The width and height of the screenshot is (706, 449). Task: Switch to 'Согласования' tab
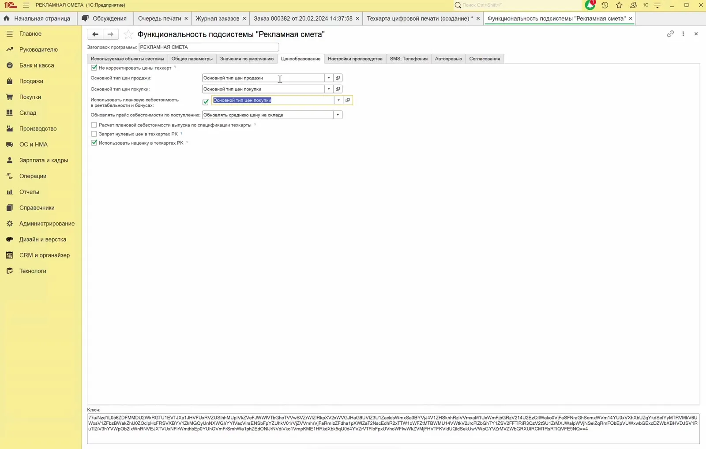pyautogui.click(x=484, y=59)
